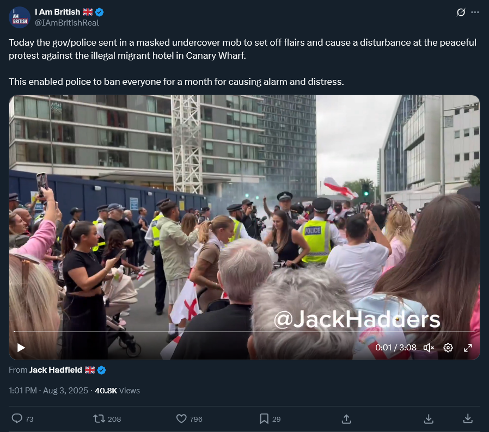
Task: Click the video progress bar
Action: (x=244, y=331)
